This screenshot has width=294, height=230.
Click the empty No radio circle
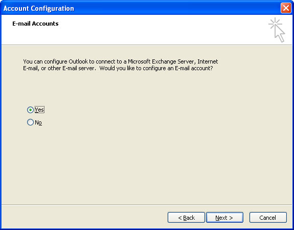pyautogui.click(x=30, y=122)
